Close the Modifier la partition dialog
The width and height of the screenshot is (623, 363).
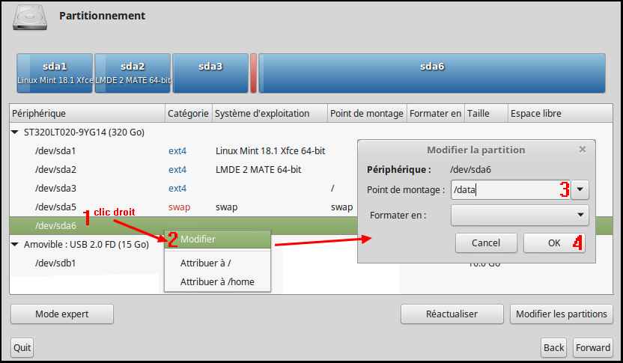click(583, 150)
